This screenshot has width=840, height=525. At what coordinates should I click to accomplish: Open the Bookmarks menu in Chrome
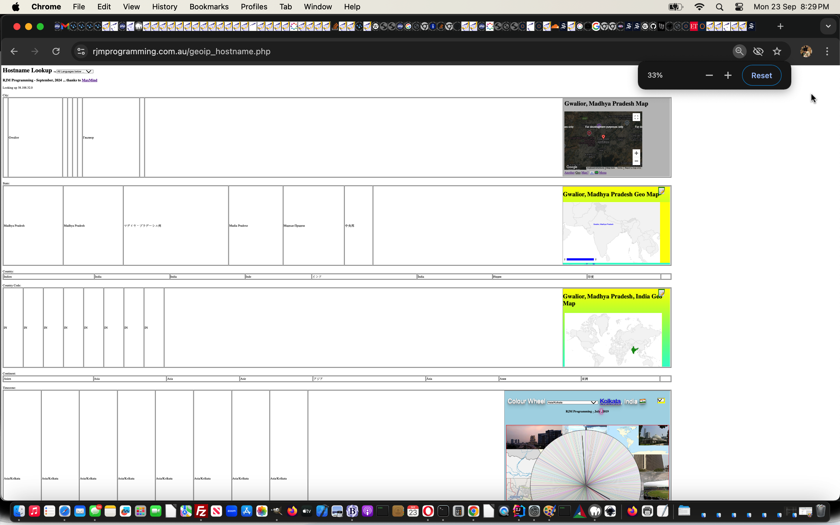coord(209,7)
